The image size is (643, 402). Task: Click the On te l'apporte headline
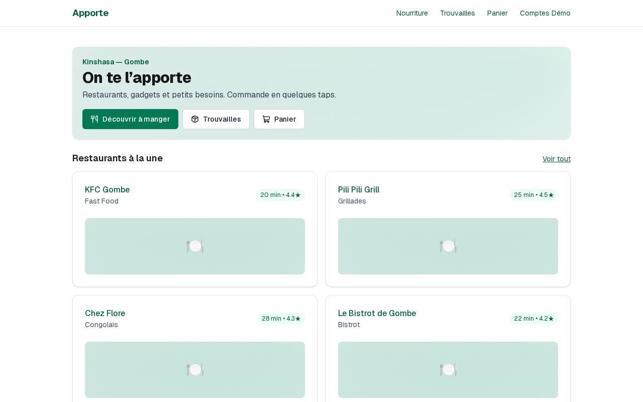tap(137, 77)
